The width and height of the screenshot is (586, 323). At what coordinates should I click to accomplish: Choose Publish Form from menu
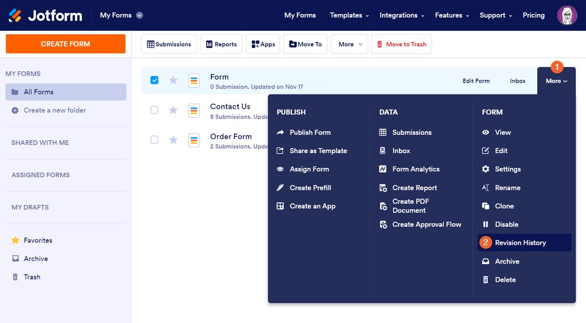(310, 132)
